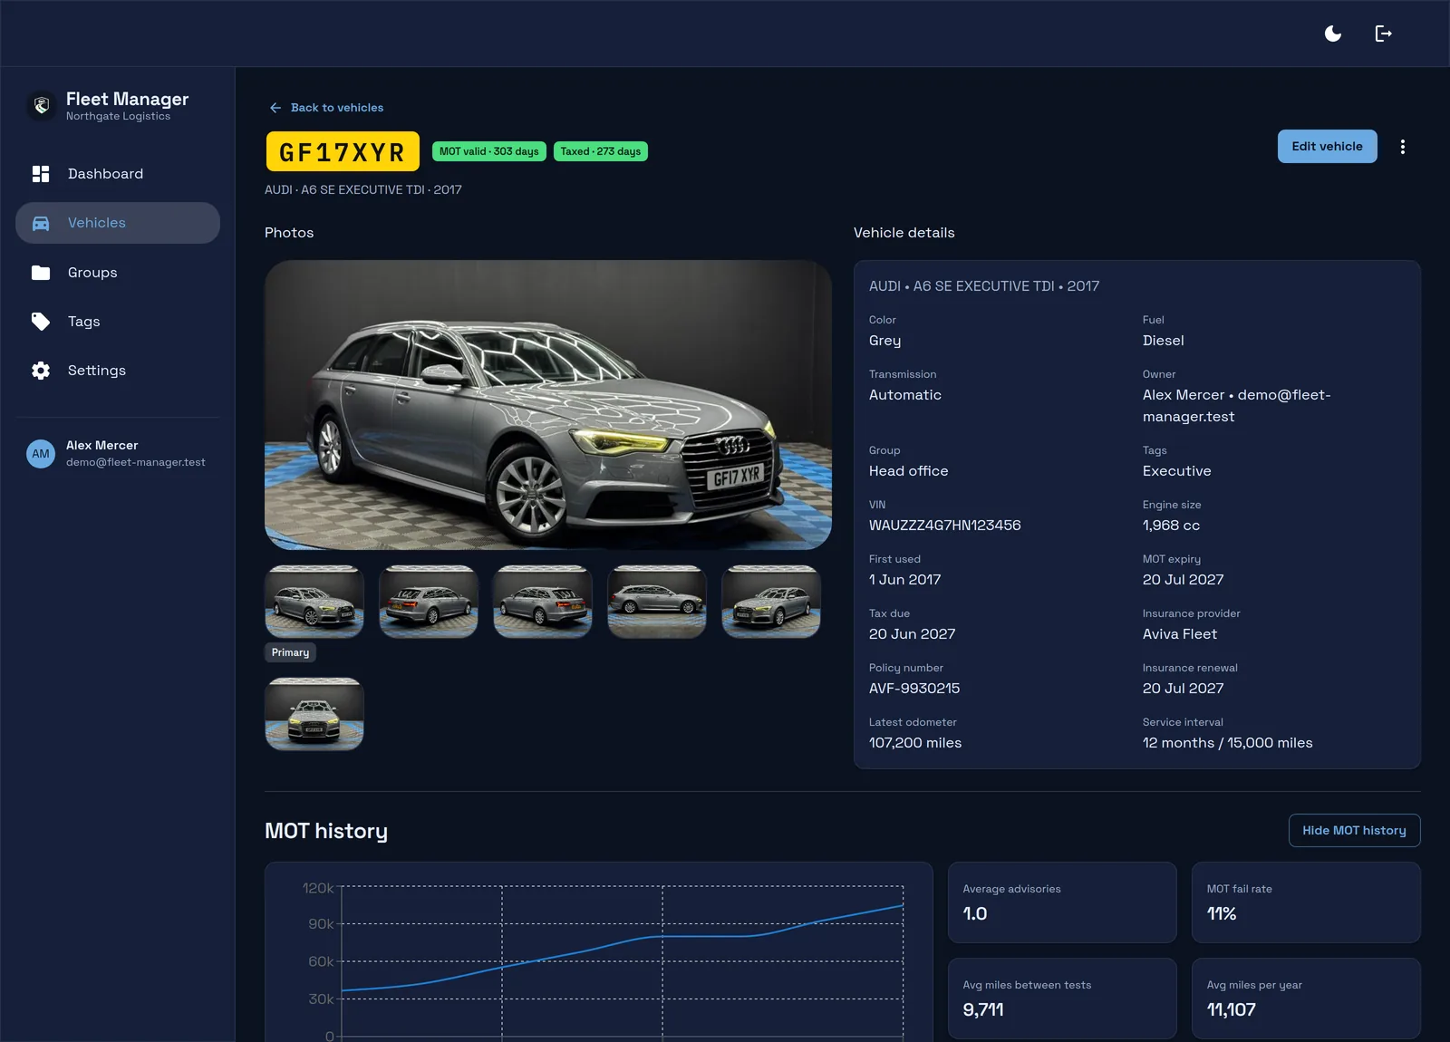Go to the Groups section

click(x=118, y=272)
